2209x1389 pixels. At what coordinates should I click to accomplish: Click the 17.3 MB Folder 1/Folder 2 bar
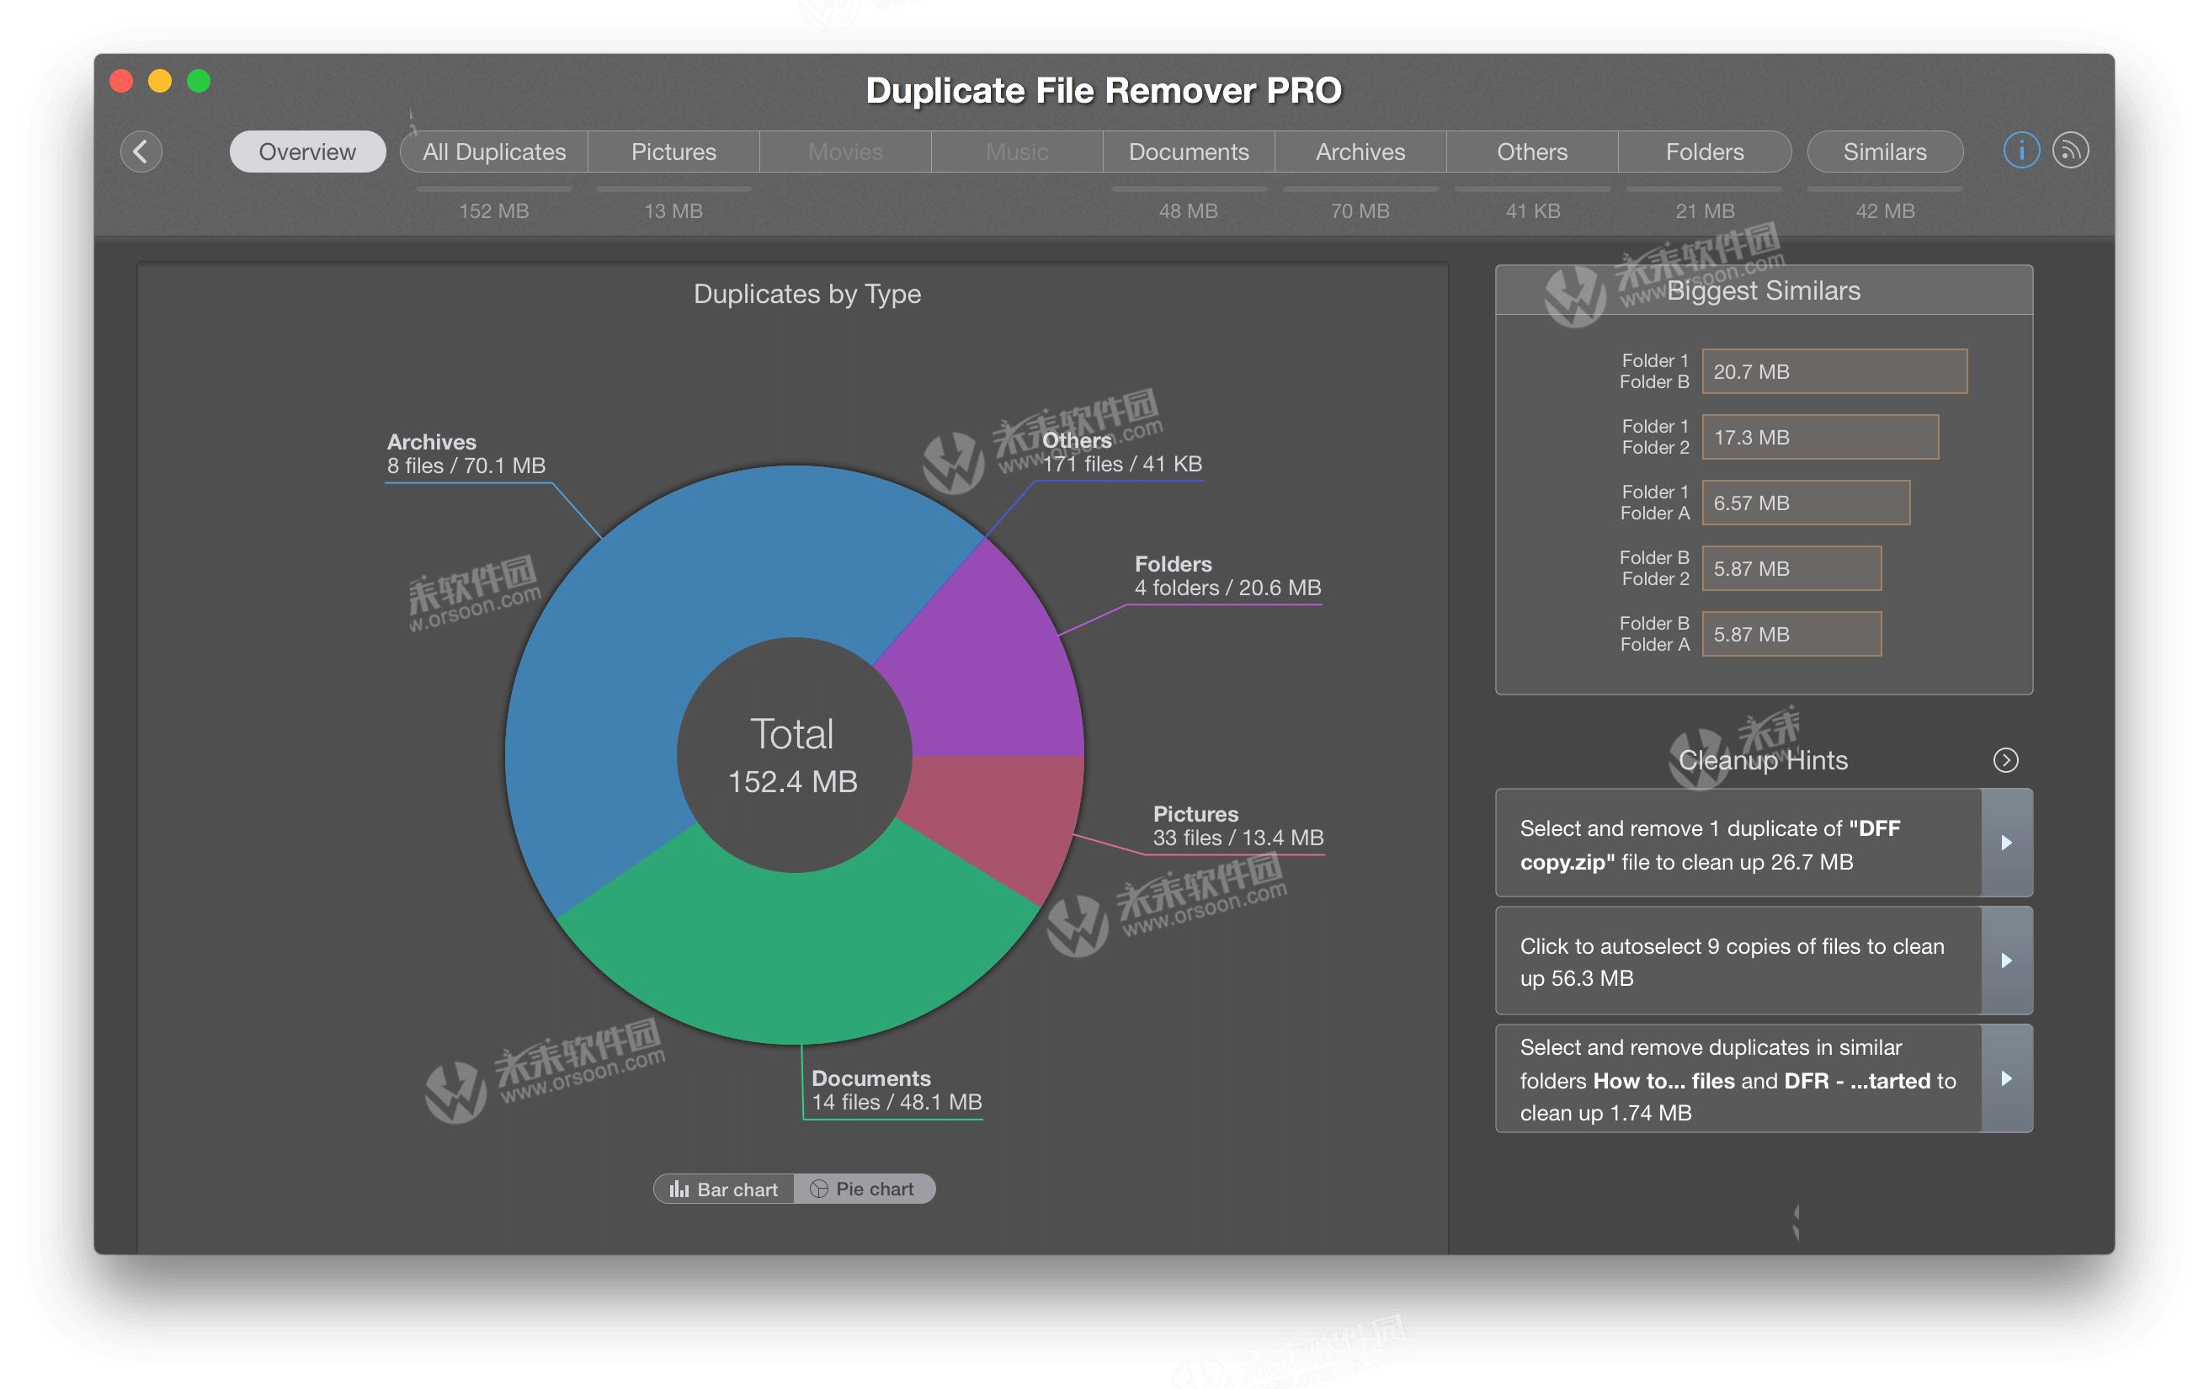(1819, 438)
